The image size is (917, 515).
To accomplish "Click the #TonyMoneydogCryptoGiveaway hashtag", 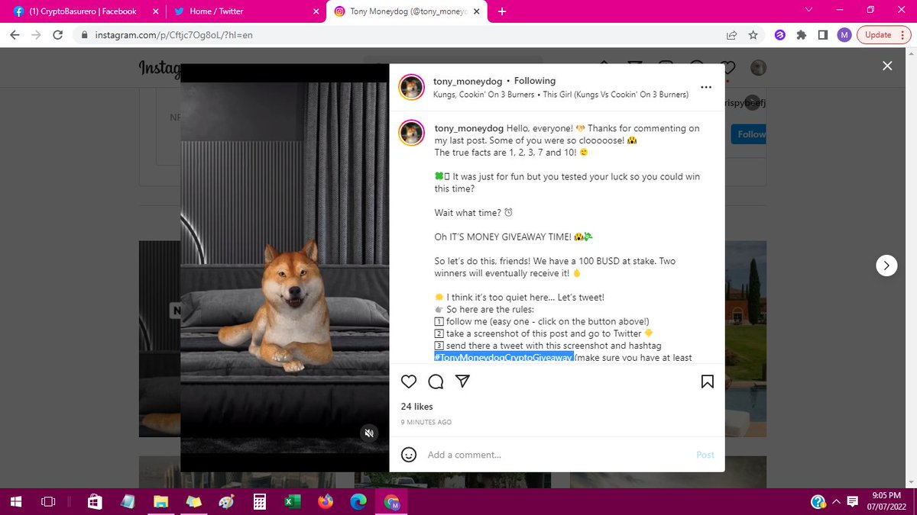I will pyautogui.click(x=504, y=358).
